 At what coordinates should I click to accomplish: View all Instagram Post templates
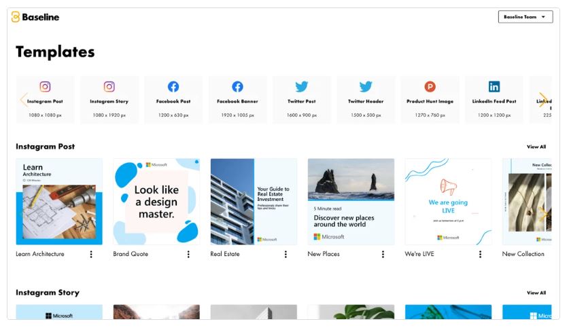pyautogui.click(x=536, y=147)
